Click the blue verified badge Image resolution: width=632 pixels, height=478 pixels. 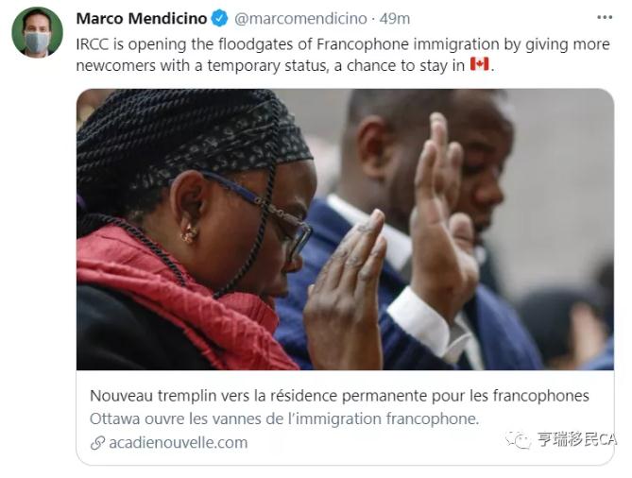tap(220, 19)
